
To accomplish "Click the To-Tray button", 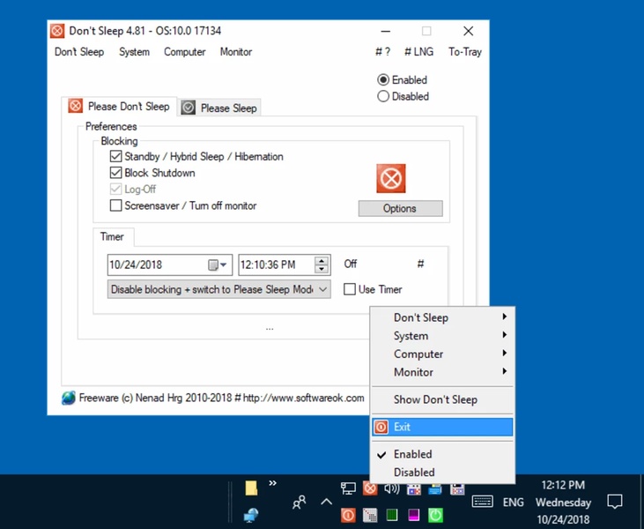I will point(464,52).
